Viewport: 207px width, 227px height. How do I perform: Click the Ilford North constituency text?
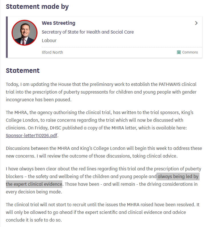(x=52, y=52)
